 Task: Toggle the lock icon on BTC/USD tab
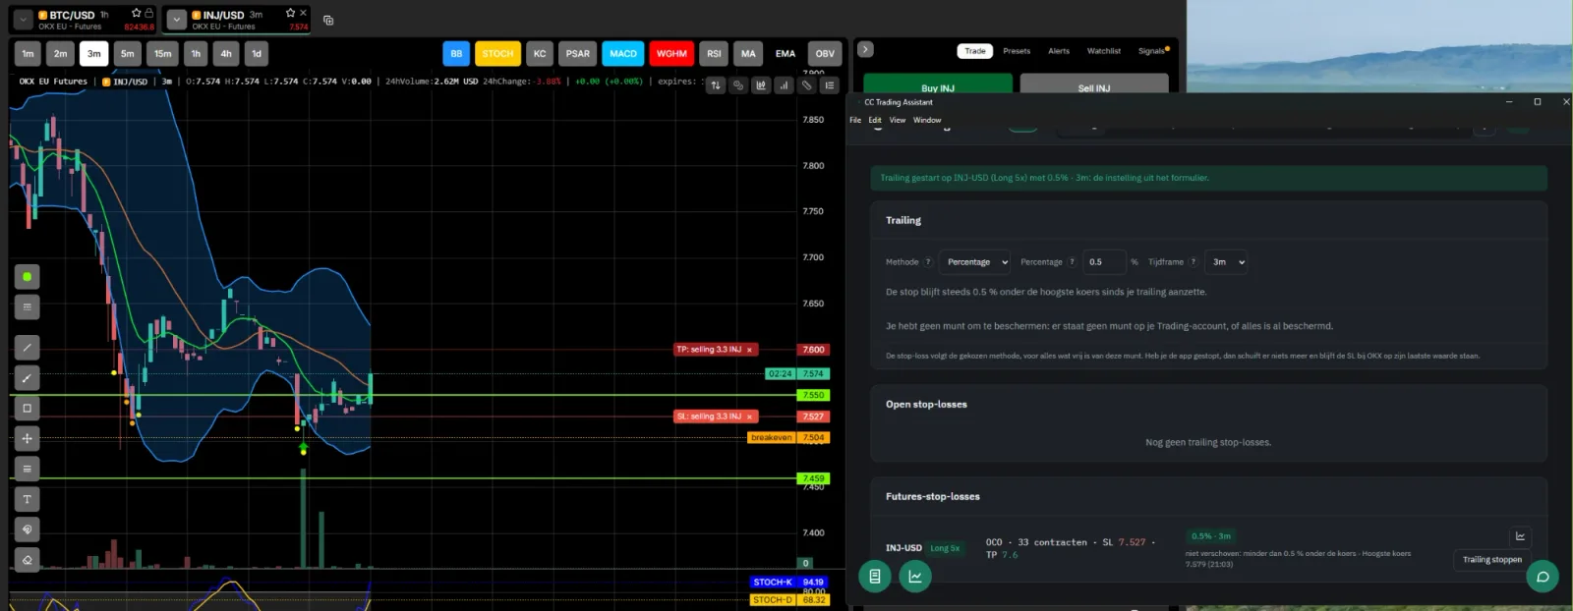(x=148, y=13)
